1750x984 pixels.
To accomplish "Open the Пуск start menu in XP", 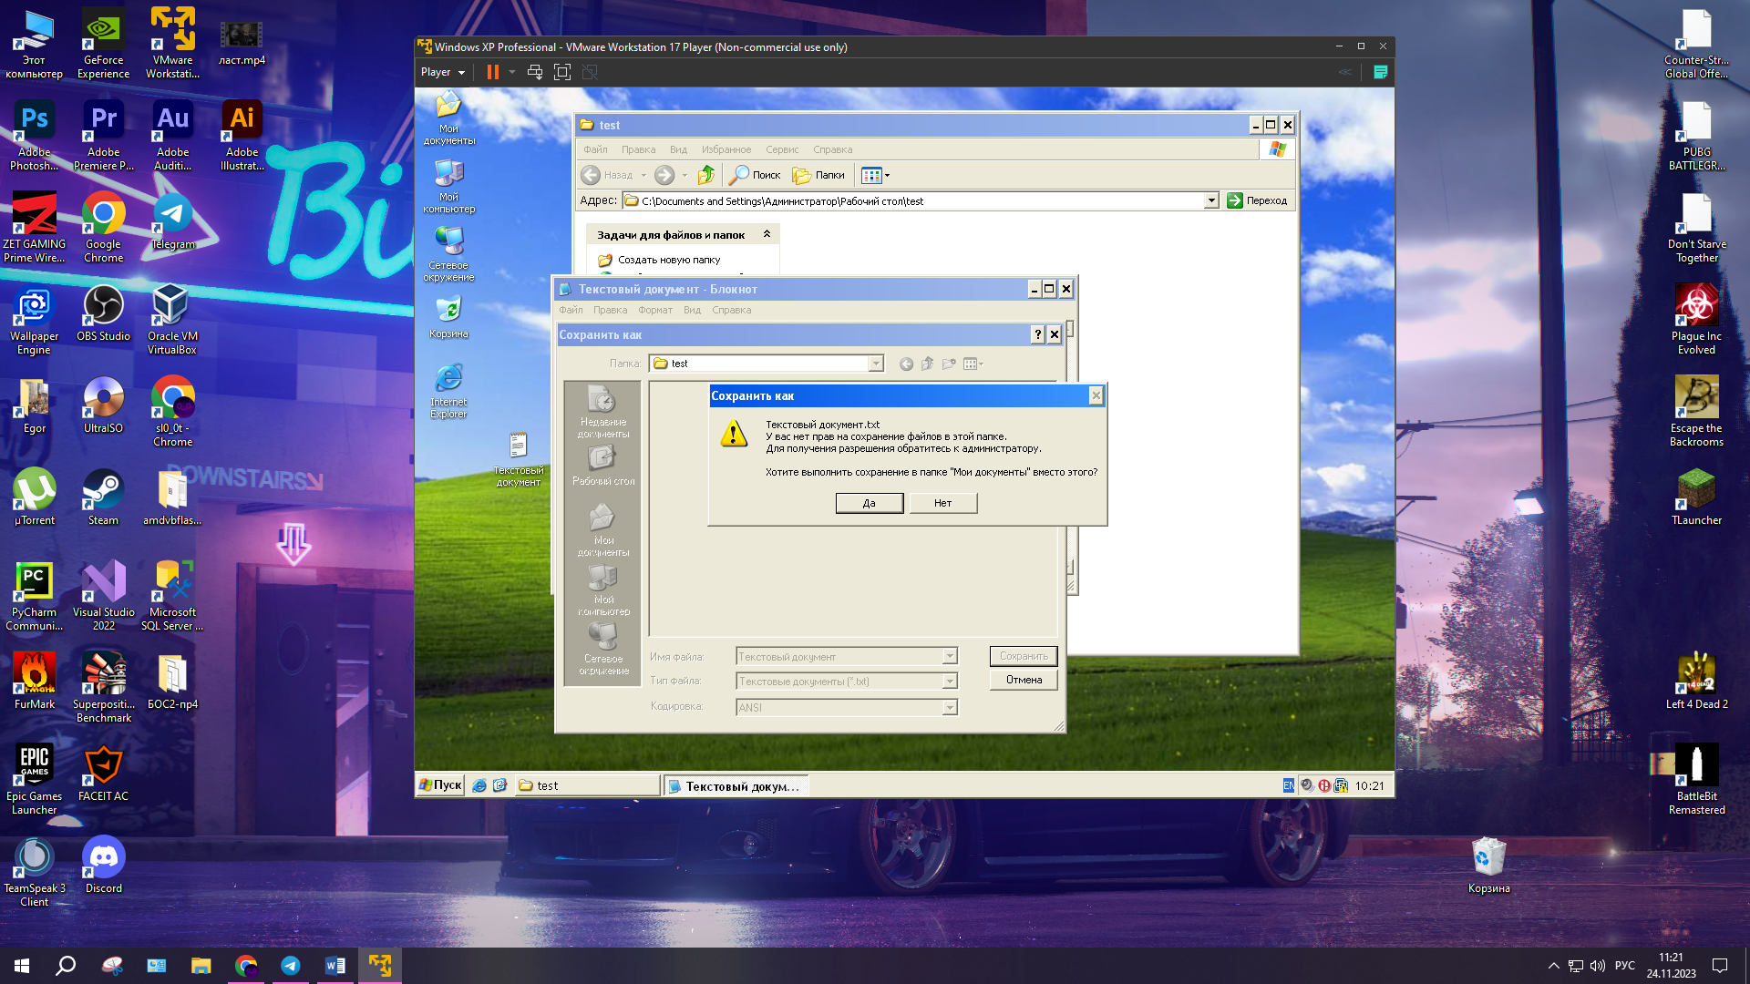I will pyautogui.click(x=441, y=785).
